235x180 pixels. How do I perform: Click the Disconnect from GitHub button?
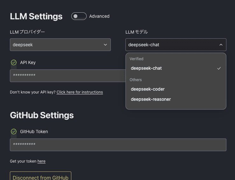40,176
